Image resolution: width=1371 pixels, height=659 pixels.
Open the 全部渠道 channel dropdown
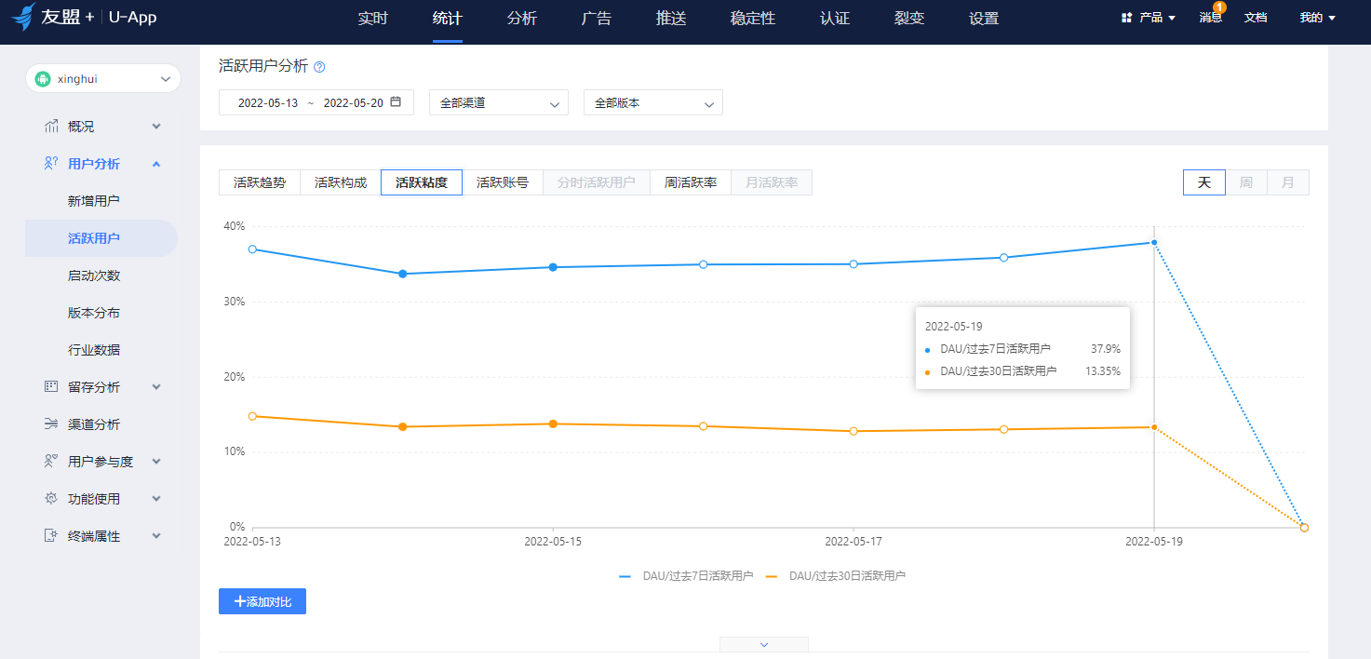(x=498, y=102)
